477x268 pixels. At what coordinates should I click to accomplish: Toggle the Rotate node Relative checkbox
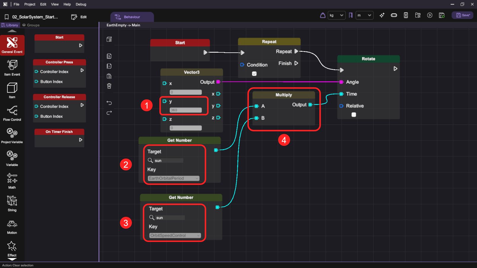click(x=354, y=115)
